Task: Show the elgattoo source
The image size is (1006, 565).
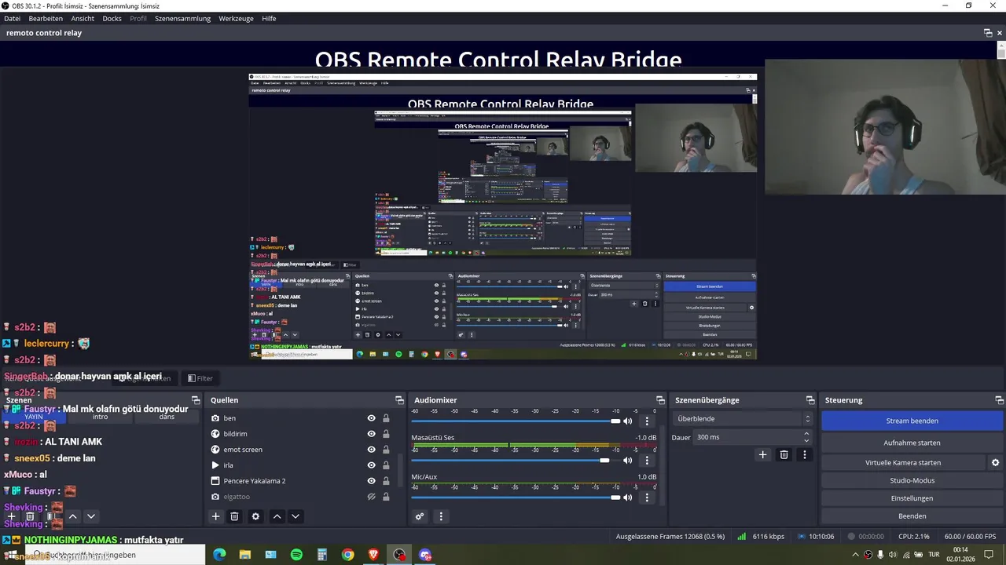Action: click(371, 497)
